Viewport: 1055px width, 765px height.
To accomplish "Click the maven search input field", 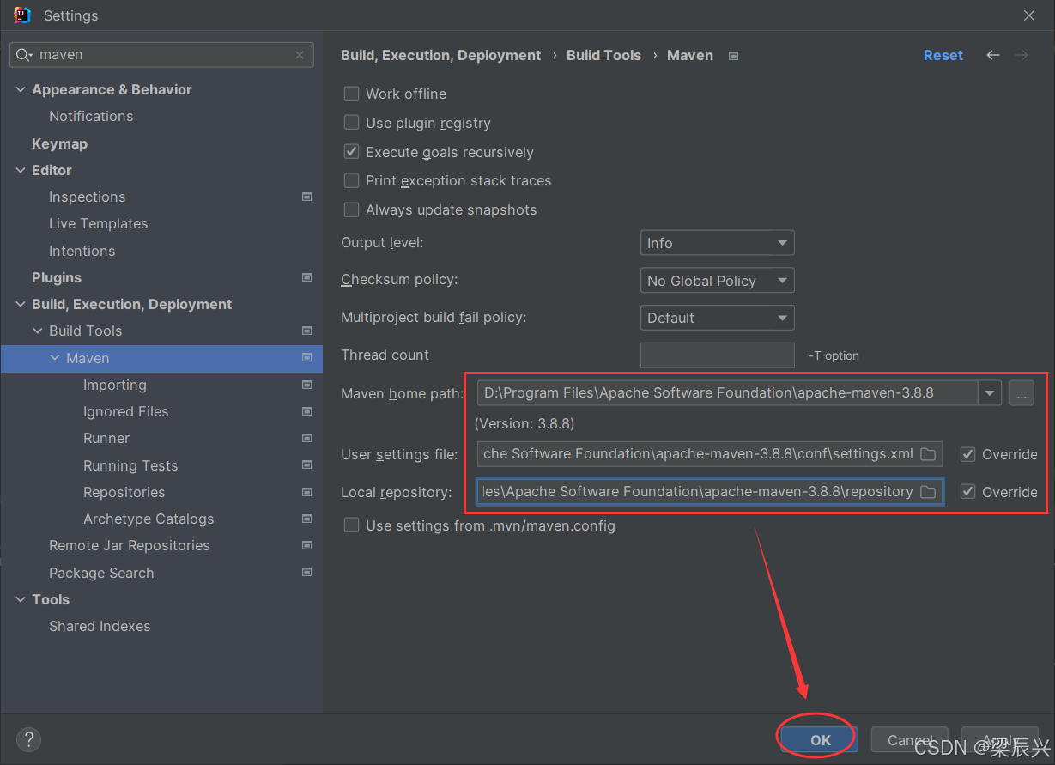I will click(161, 55).
